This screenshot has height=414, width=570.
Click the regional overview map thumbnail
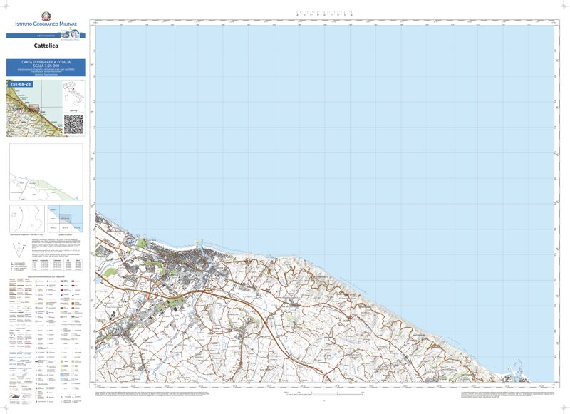(33, 108)
